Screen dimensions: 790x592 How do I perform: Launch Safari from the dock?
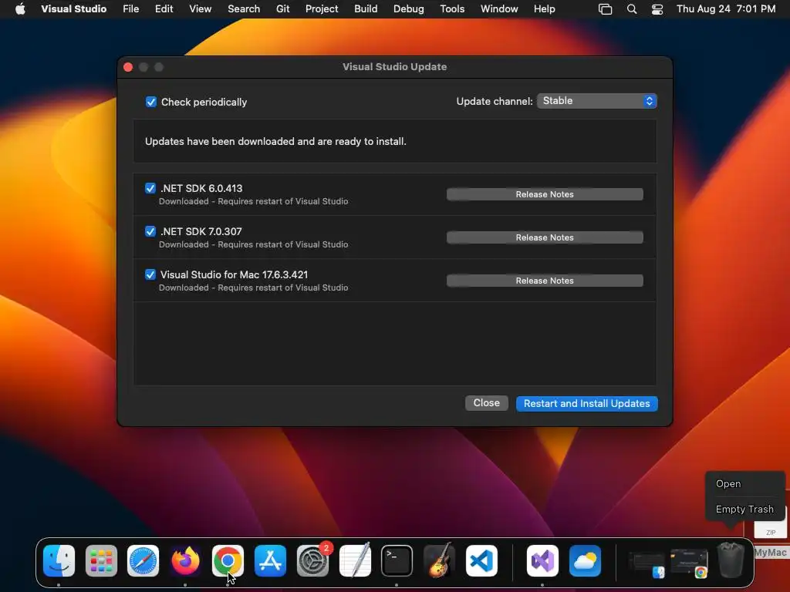(143, 560)
